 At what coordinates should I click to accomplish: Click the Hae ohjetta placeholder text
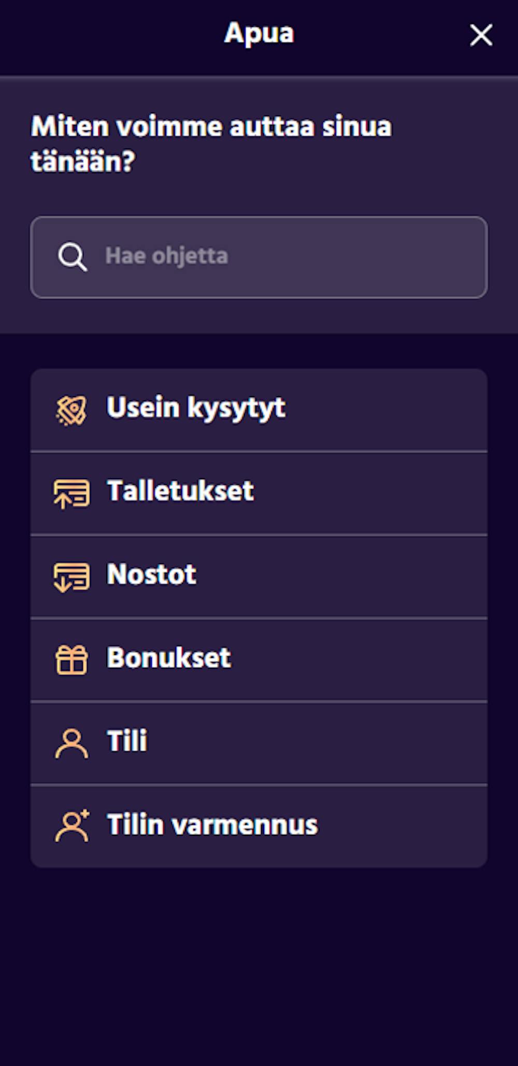pyautogui.click(x=166, y=256)
